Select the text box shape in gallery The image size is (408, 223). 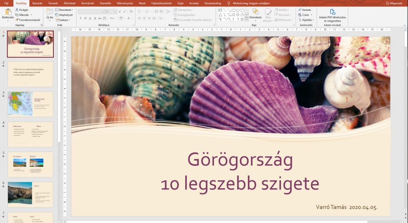(220, 10)
